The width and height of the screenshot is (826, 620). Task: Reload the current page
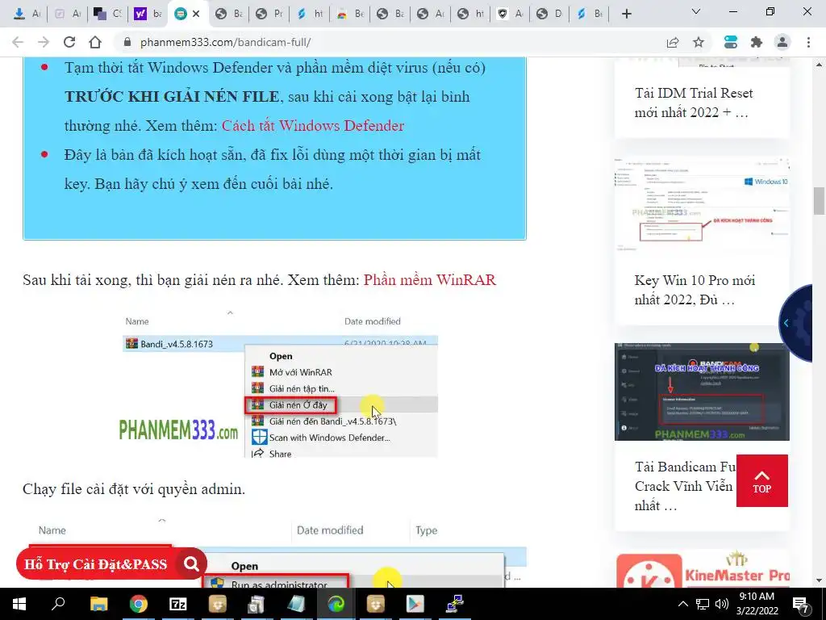pyautogui.click(x=69, y=42)
